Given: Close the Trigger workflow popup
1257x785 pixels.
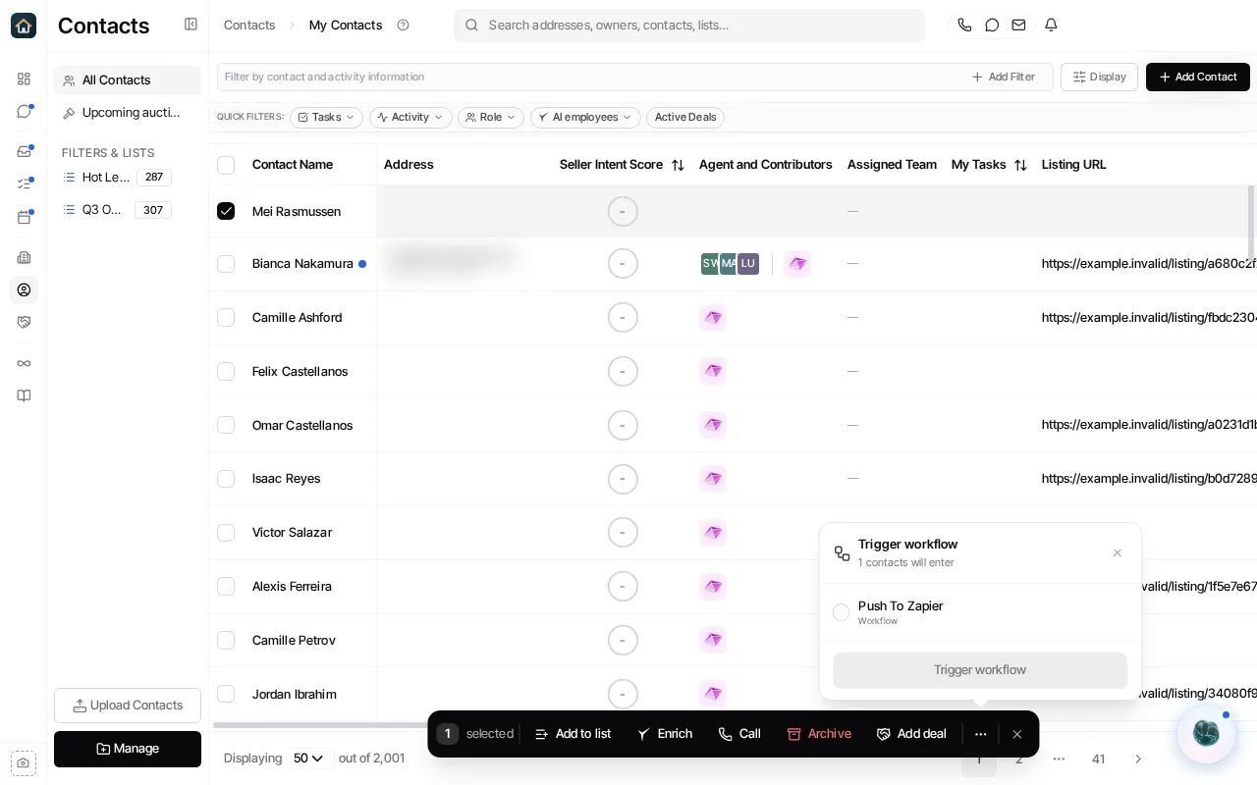Looking at the screenshot, I should pos(1118,553).
